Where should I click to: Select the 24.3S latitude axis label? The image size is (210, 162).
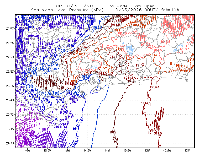pyautogui.click(x=10, y=143)
